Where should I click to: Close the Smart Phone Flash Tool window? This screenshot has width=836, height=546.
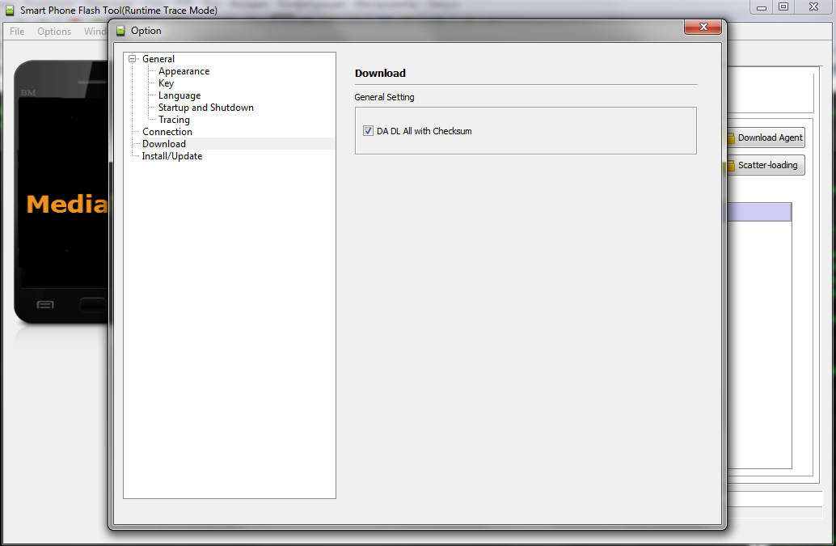tap(813, 7)
